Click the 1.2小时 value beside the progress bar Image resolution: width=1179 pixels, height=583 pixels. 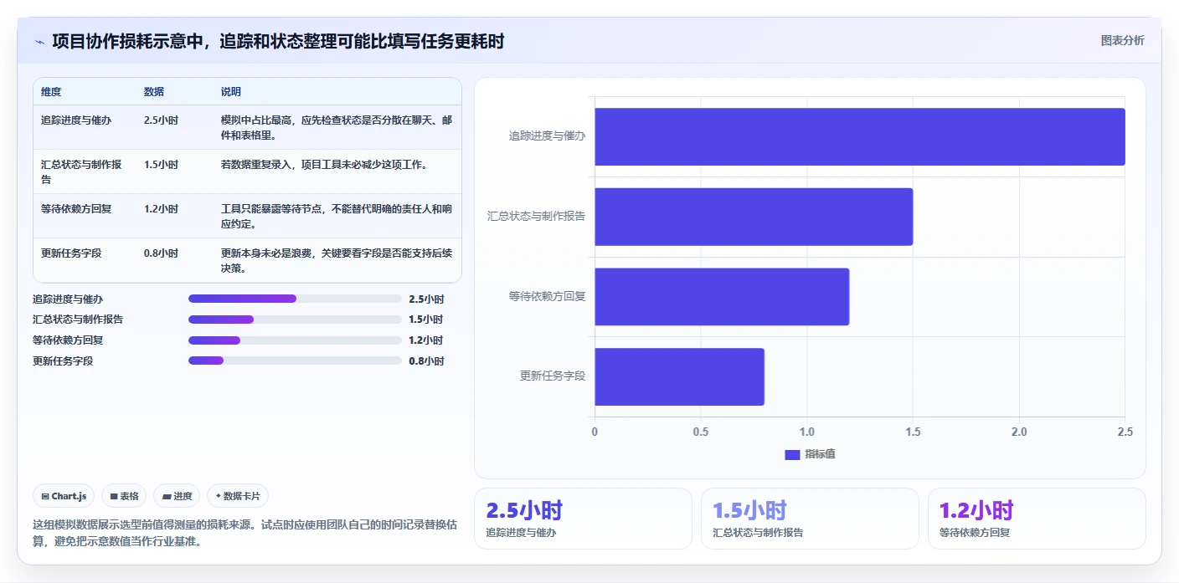coord(426,340)
